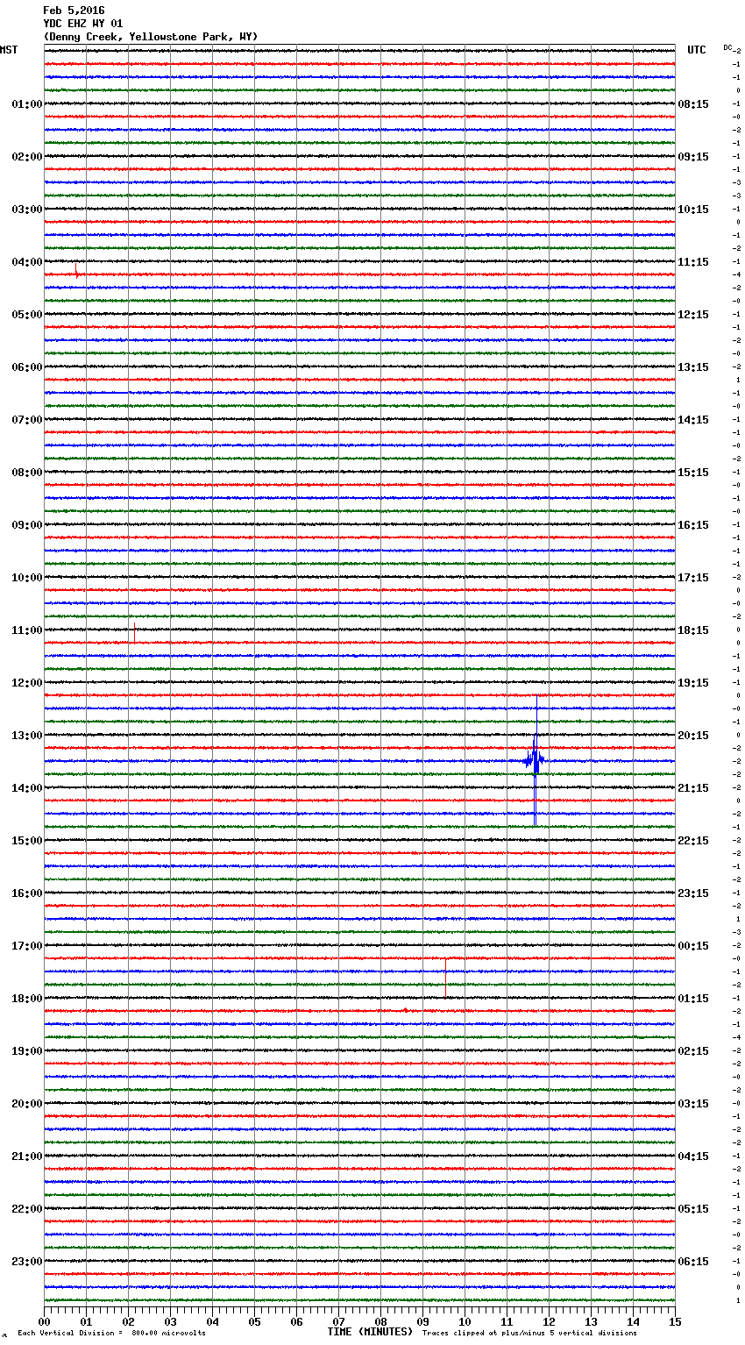Viewport: 745px width, 1345px height.
Task: Click the 02:00 MST time label
Action: pyautogui.click(x=27, y=157)
